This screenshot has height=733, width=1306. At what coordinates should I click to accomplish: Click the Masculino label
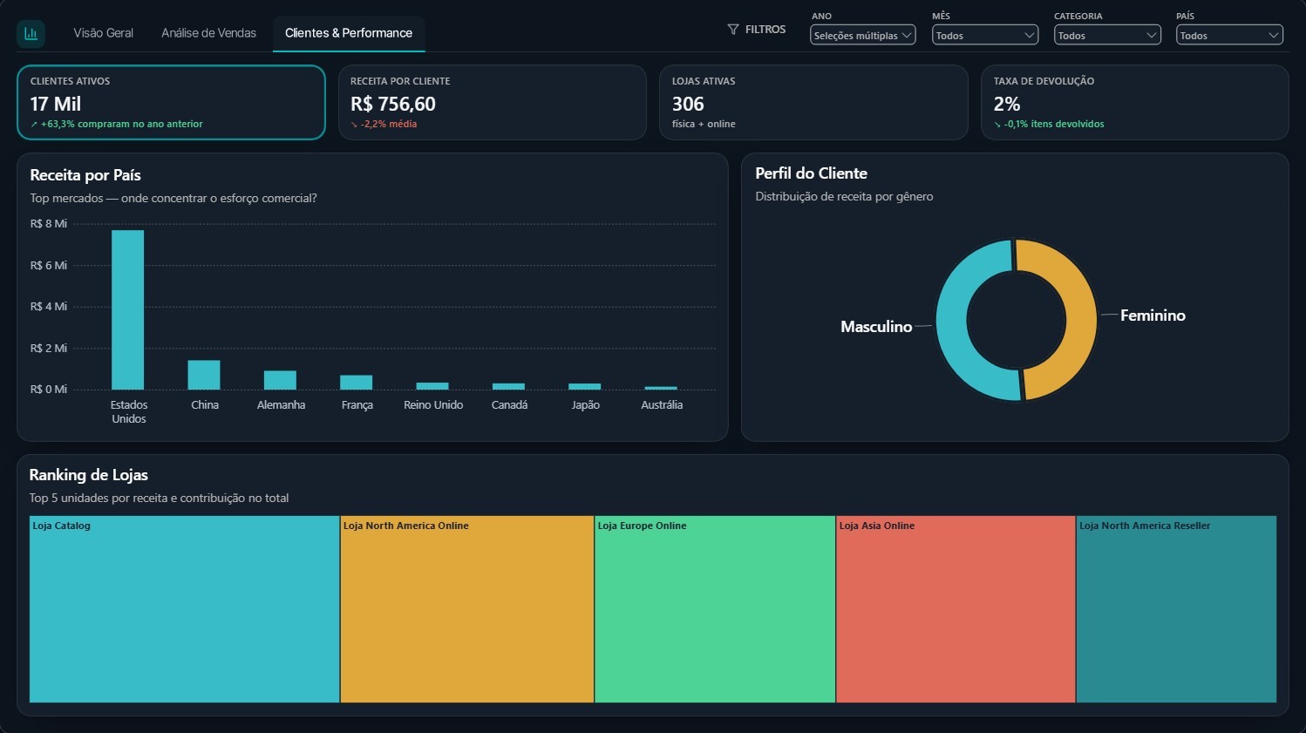coord(876,327)
